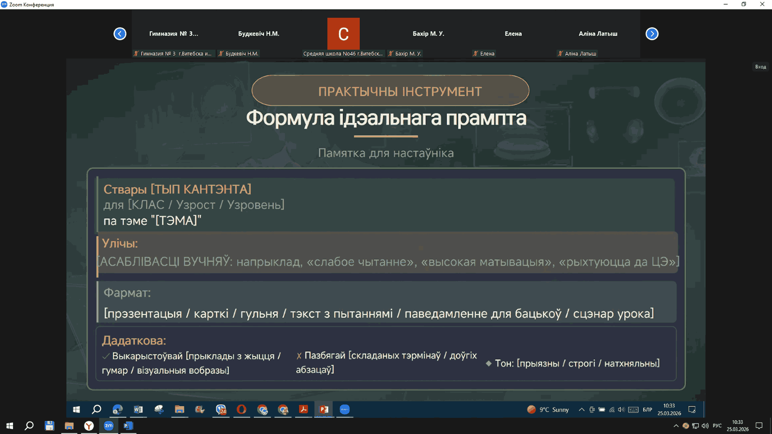Open File Explorer in the bottom-most taskbar
Viewport: 772px width, 434px height.
point(69,426)
